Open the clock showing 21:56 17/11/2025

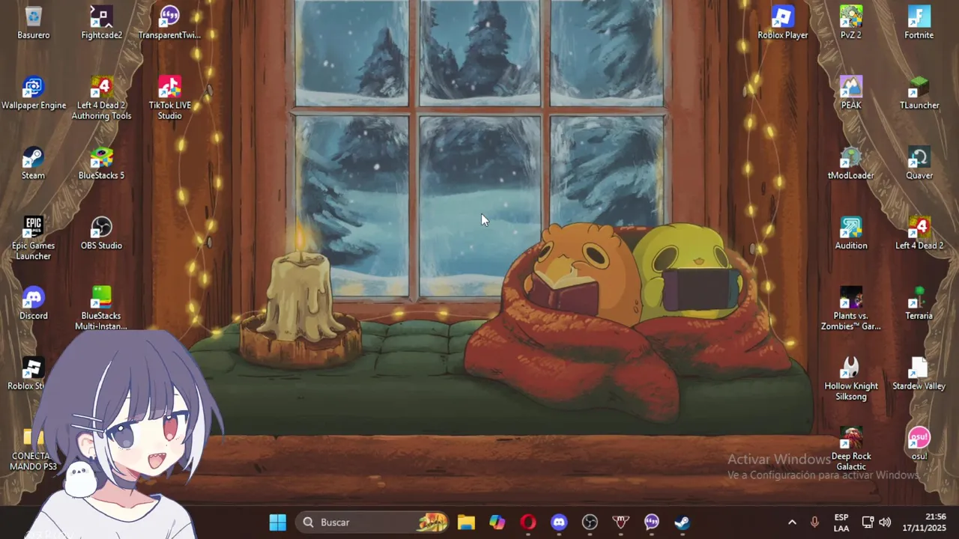point(924,523)
